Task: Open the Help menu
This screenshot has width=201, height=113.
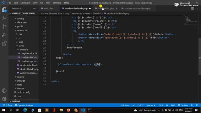Action: [x=66, y=3]
